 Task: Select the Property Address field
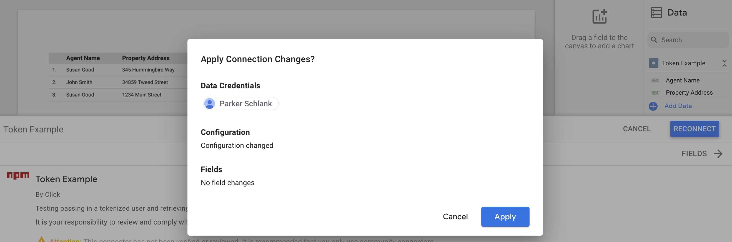tap(689, 93)
